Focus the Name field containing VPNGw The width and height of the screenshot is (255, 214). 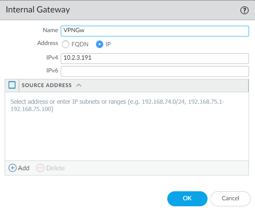pyautogui.click(x=155, y=31)
